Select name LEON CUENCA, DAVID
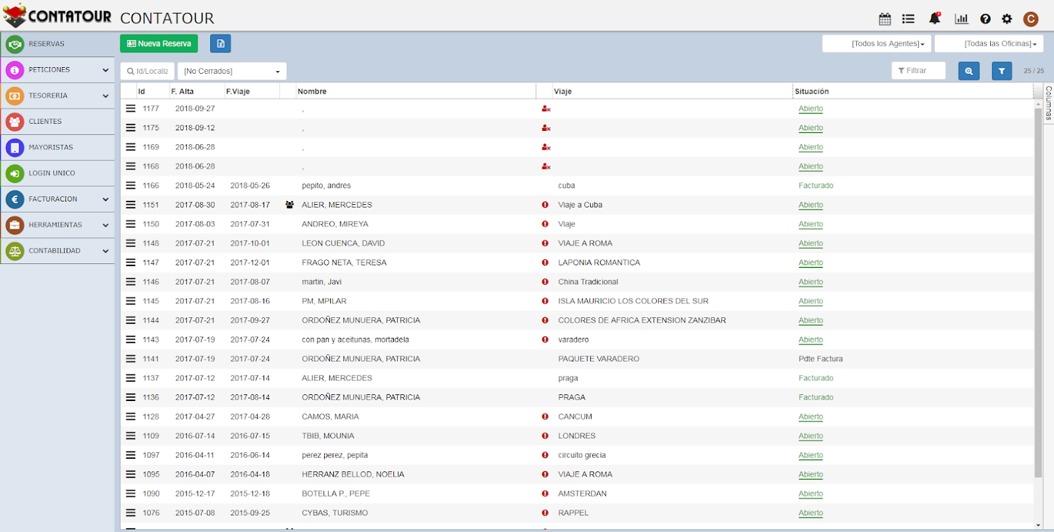 pos(343,243)
